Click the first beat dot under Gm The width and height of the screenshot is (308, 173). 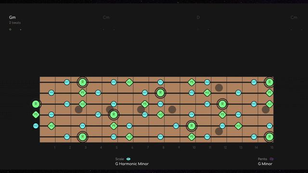pos(10,29)
